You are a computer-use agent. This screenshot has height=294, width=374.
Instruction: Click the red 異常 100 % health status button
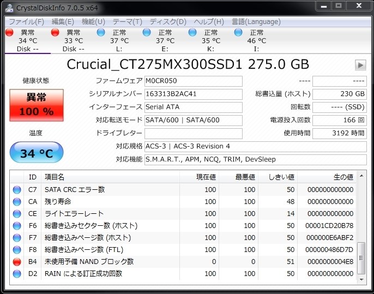tap(37, 105)
